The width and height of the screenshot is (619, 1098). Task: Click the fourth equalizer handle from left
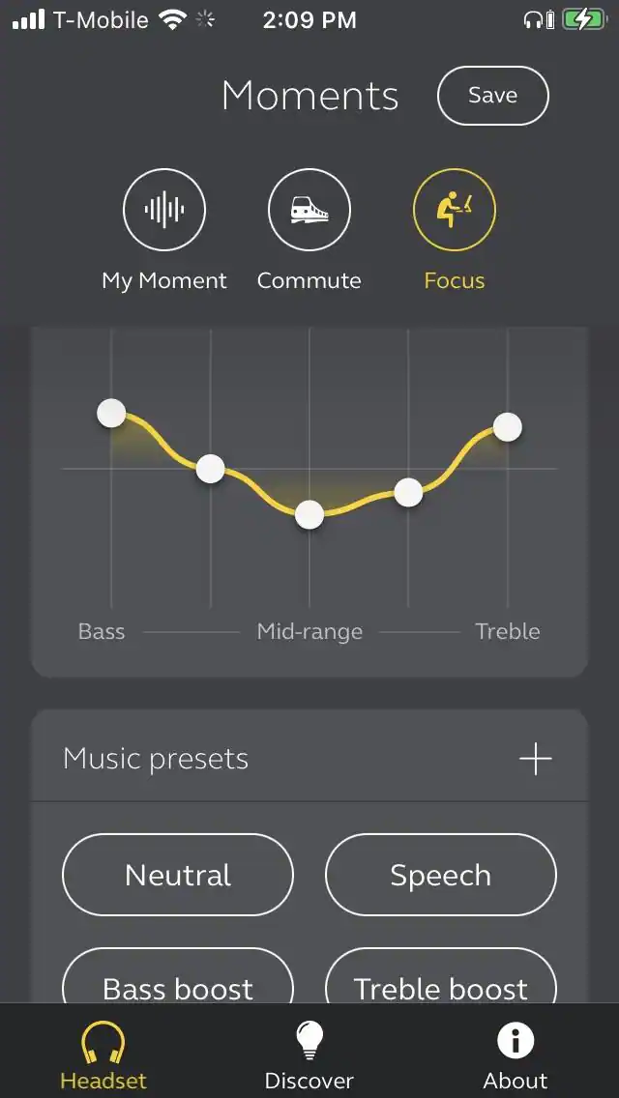pos(408,492)
